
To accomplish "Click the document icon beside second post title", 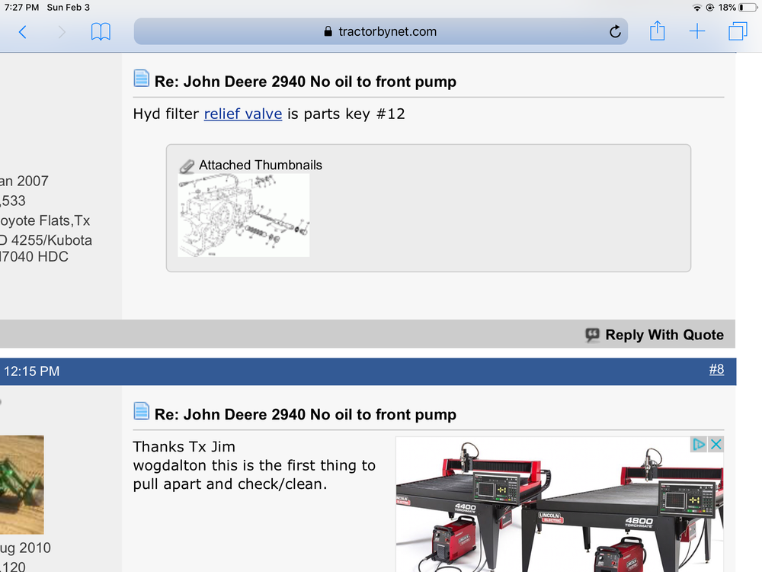I will pyautogui.click(x=141, y=412).
